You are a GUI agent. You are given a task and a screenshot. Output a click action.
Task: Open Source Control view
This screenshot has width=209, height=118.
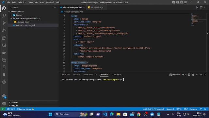tap(4, 23)
